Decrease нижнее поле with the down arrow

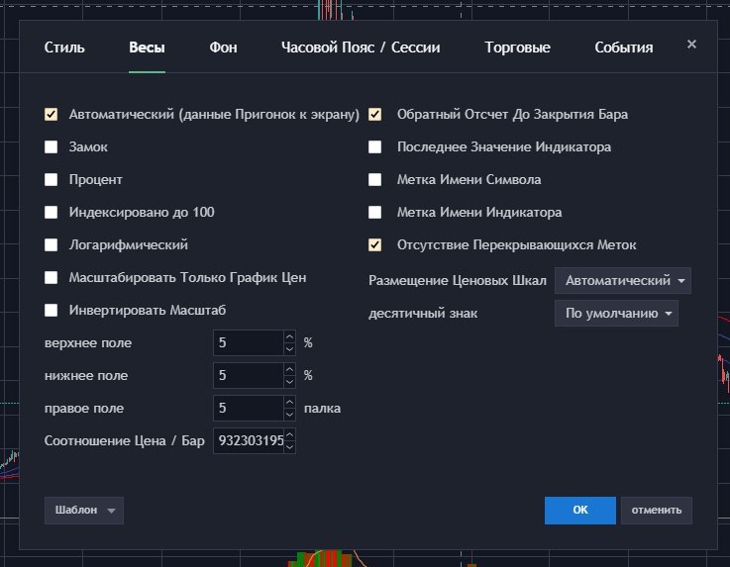(289, 382)
